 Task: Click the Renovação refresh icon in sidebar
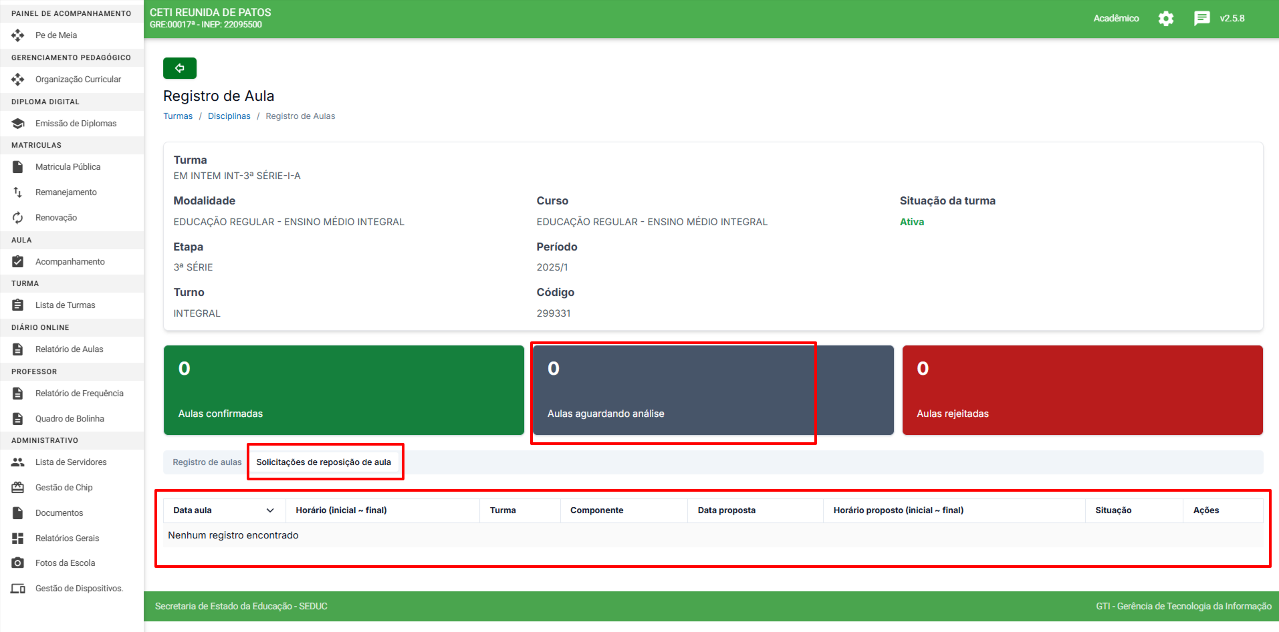[x=18, y=218]
